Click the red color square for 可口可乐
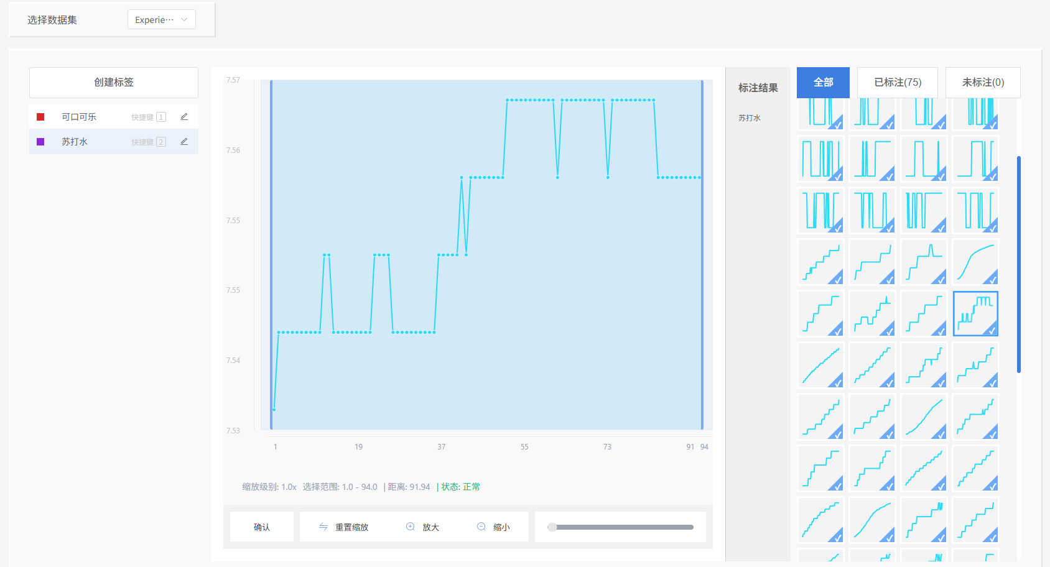This screenshot has width=1050, height=567. pos(40,117)
